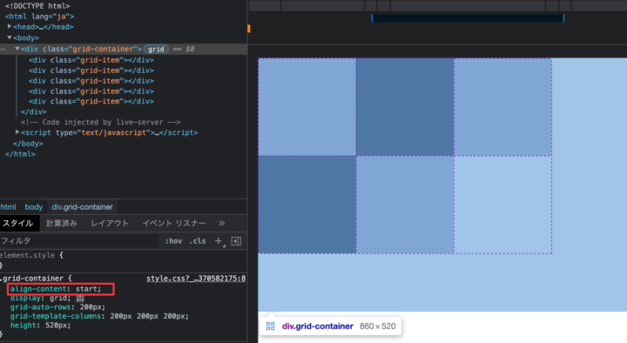
Task: Click the ellipsis actions beside grid-container row
Action: coord(3,49)
